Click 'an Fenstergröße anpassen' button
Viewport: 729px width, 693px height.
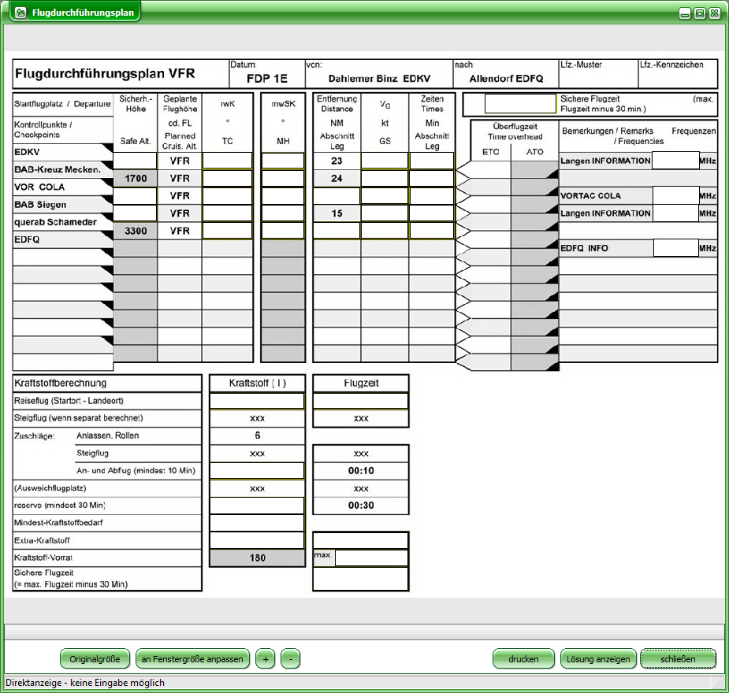tap(192, 658)
